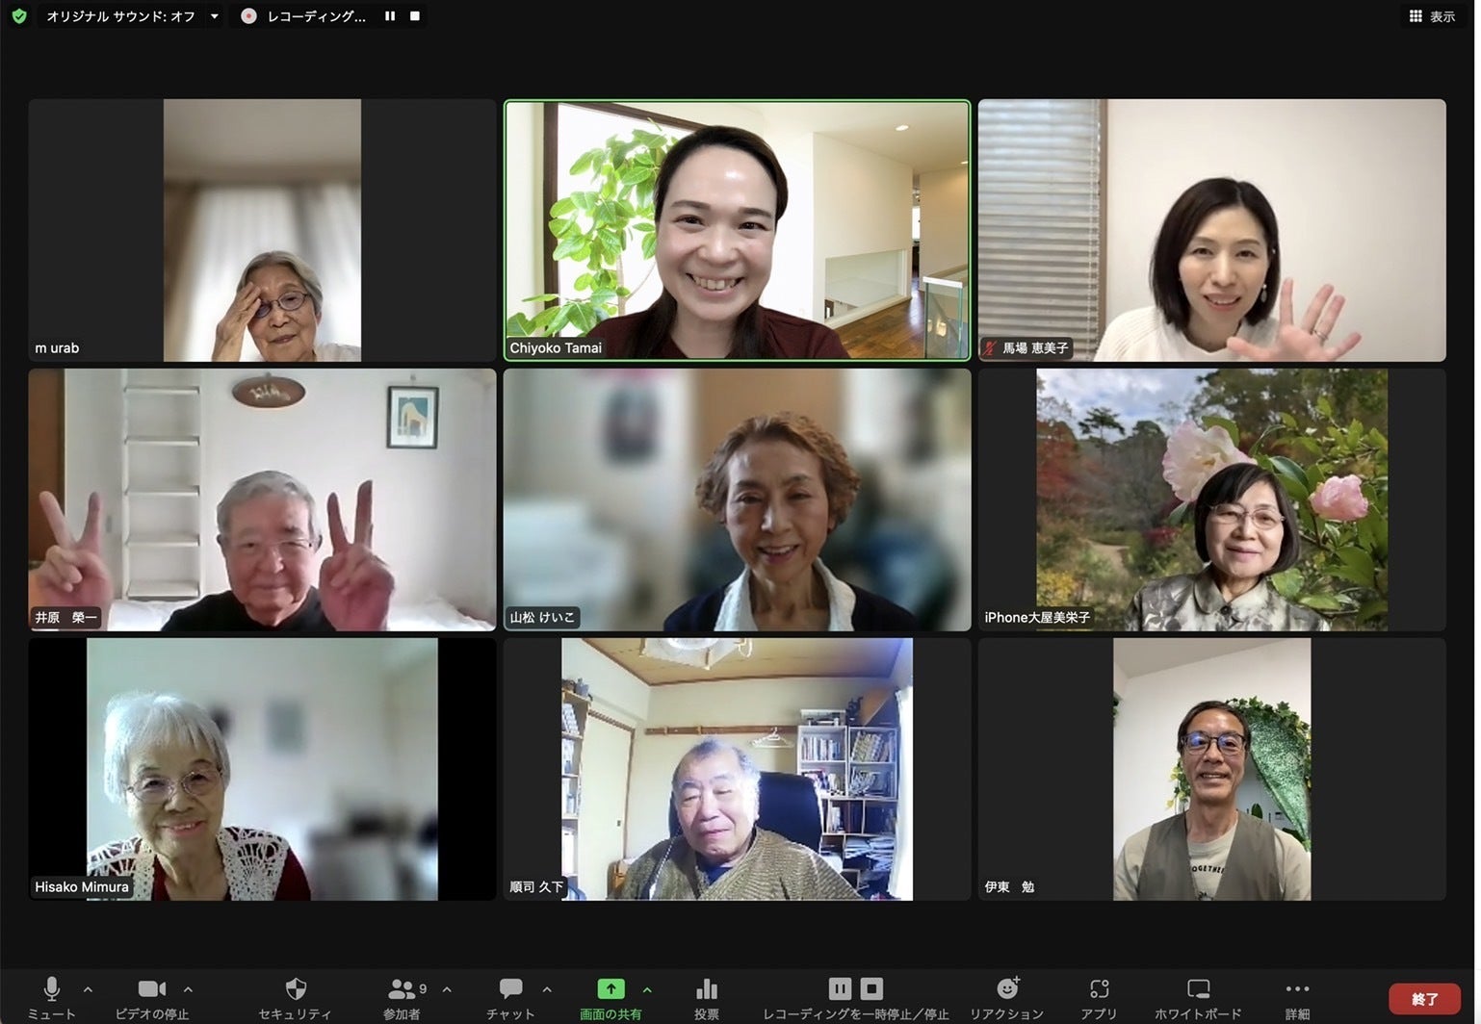Toggle video off with the camera button
Image resolution: width=1481 pixels, height=1024 pixels.
click(x=151, y=989)
